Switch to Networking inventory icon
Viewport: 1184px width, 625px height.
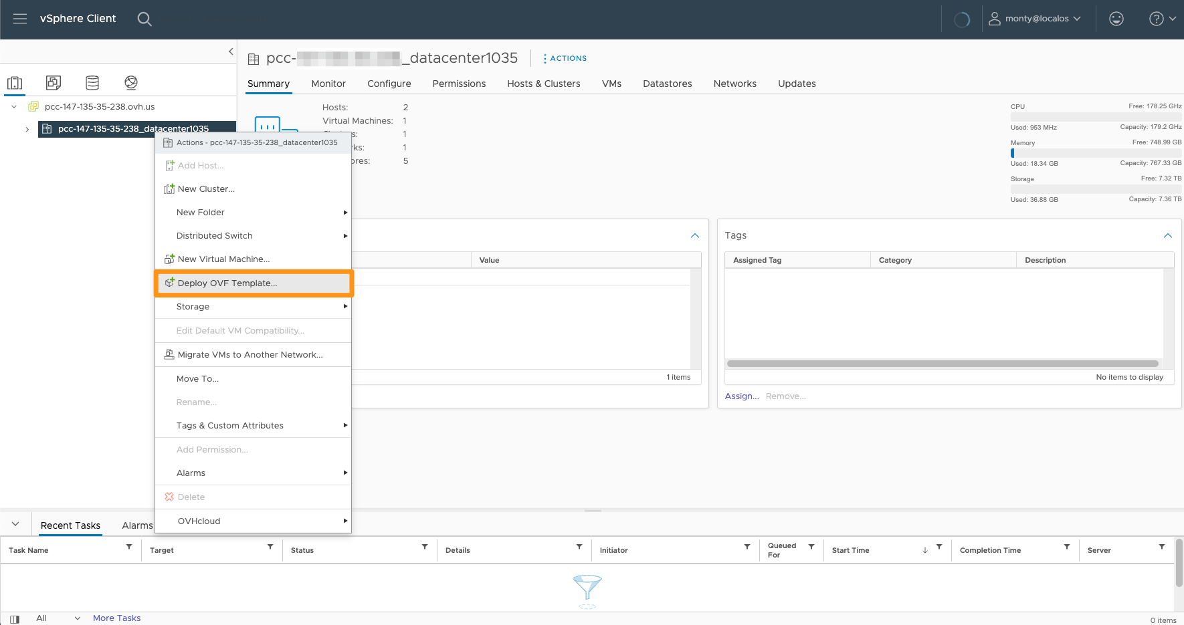(131, 83)
